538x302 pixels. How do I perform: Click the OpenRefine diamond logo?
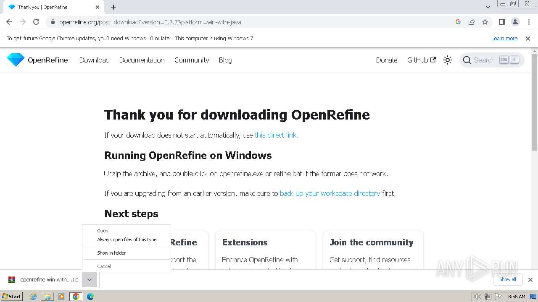click(16, 60)
